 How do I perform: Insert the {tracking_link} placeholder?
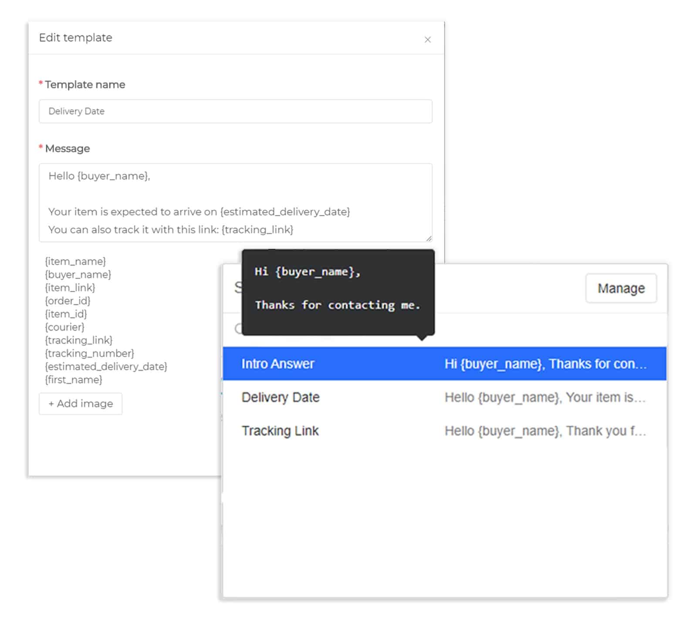pyautogui.click(x=78, y=340)
